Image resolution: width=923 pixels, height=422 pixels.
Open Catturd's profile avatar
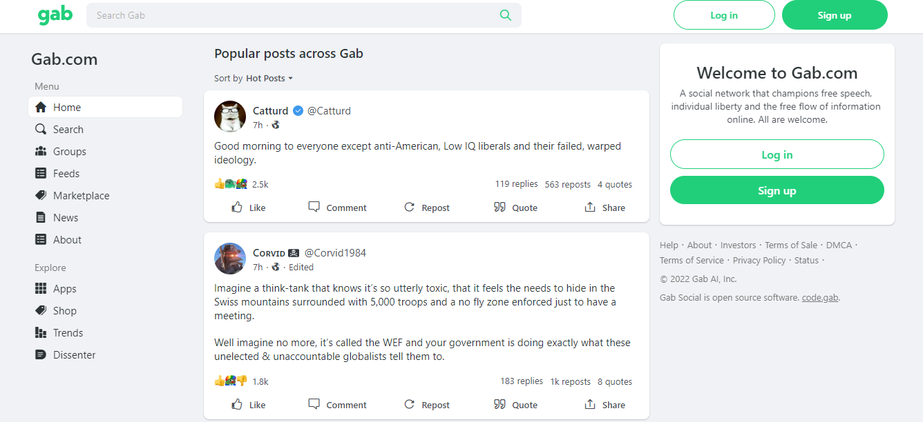point(230,117)
